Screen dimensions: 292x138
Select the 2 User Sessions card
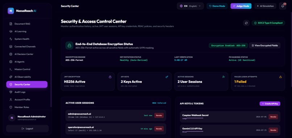pyautogui.click(x=201, y=82)
